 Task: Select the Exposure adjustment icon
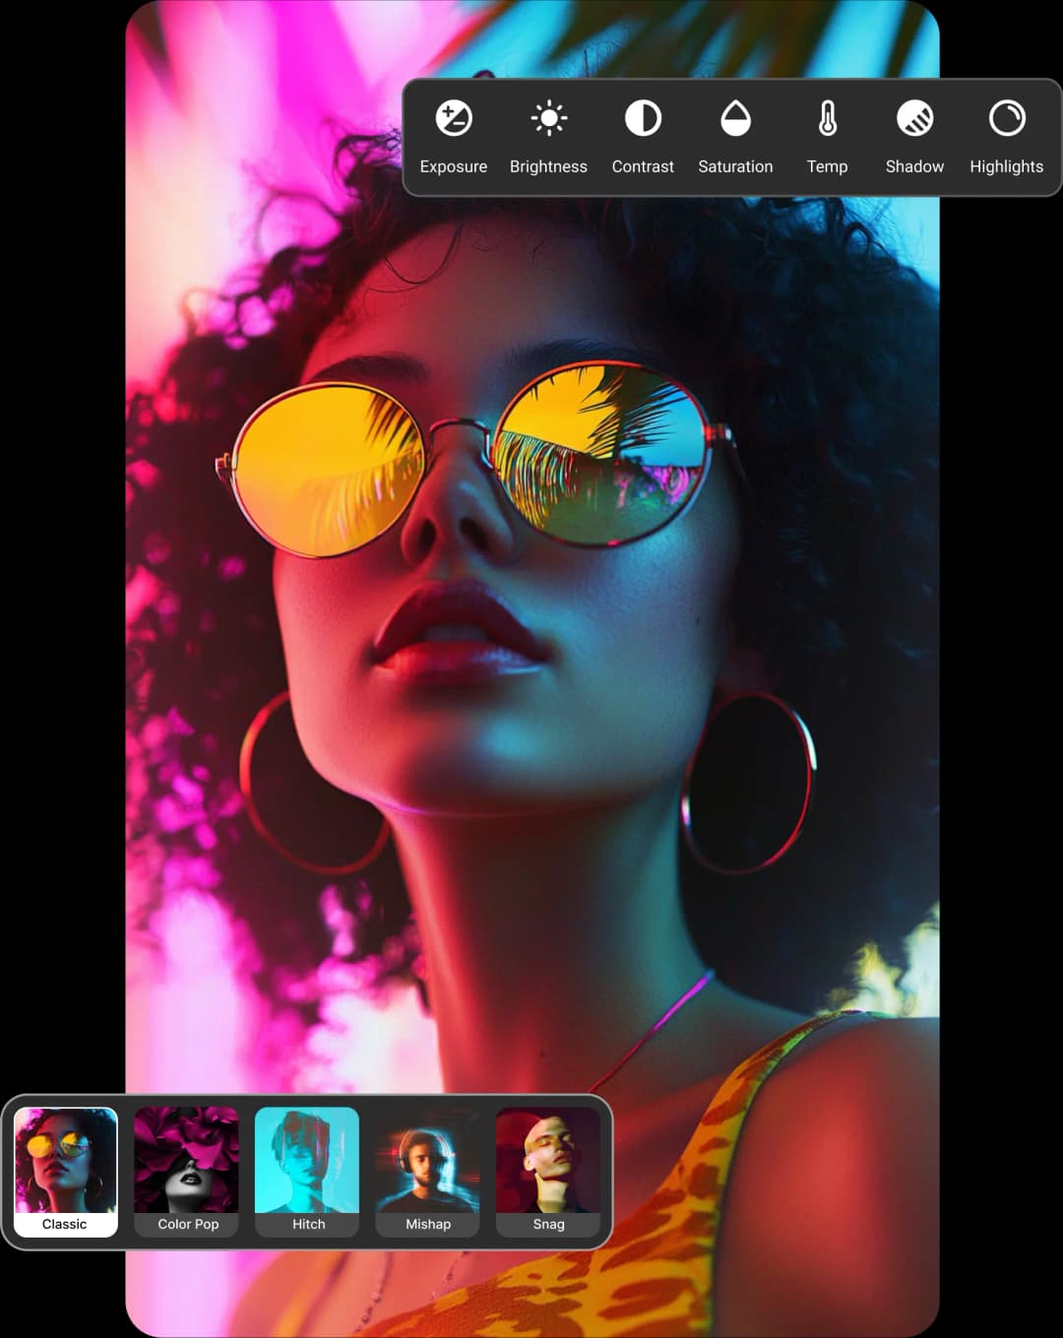pyautogui.click(x=453, y=119)
